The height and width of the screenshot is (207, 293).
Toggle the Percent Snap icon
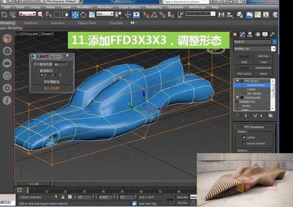coord(162,15)
